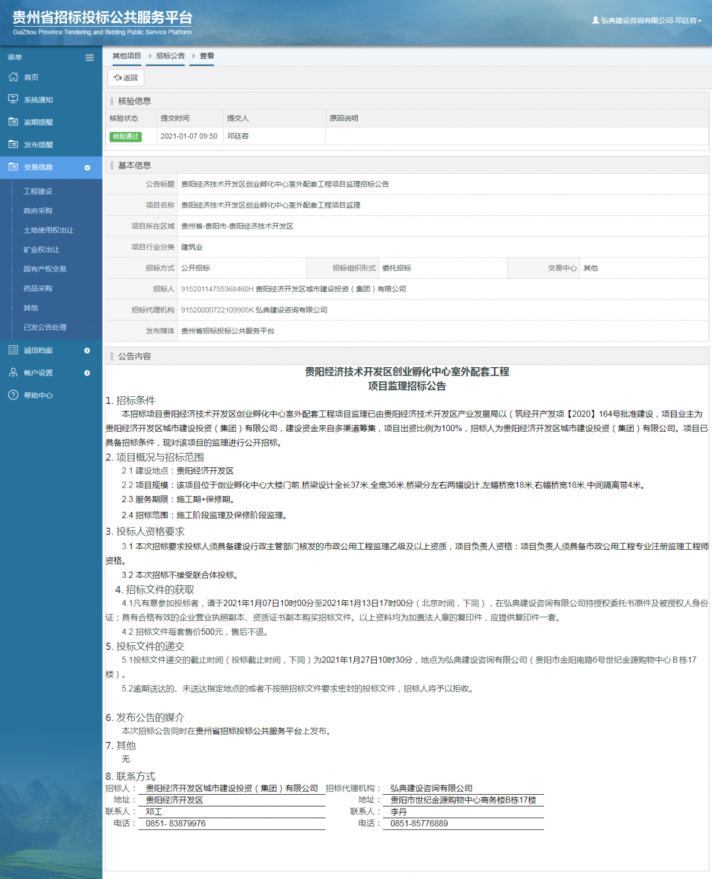The height and width of the screenshot is (879, 712).
Task: Click the 公告标题 value text
Action: coord(285,184)
